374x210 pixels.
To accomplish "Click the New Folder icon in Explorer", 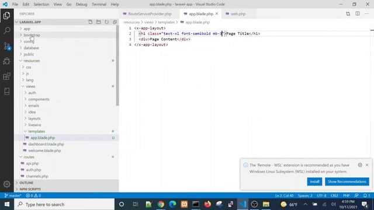I will tap(99, 22).
